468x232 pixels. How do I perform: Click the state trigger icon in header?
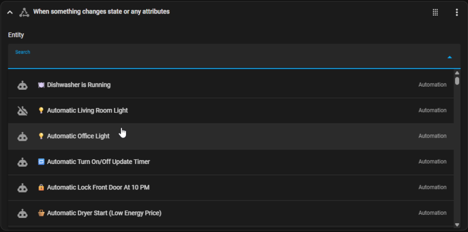(x=24, y=12)
